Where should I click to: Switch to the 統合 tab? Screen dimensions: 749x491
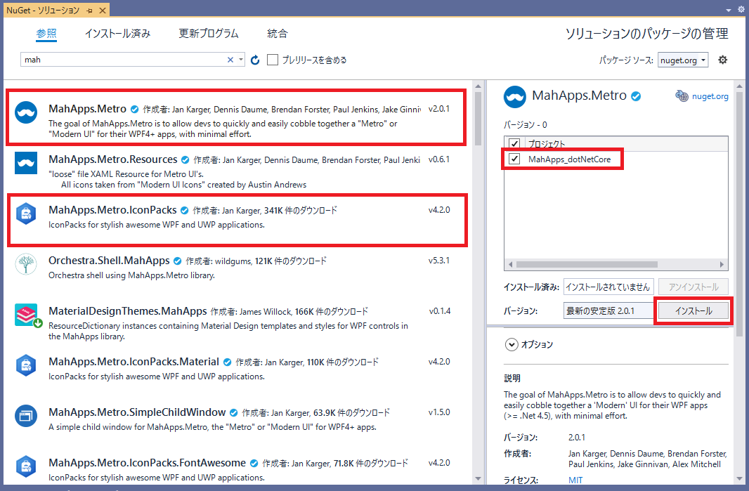tap(277, 34)
